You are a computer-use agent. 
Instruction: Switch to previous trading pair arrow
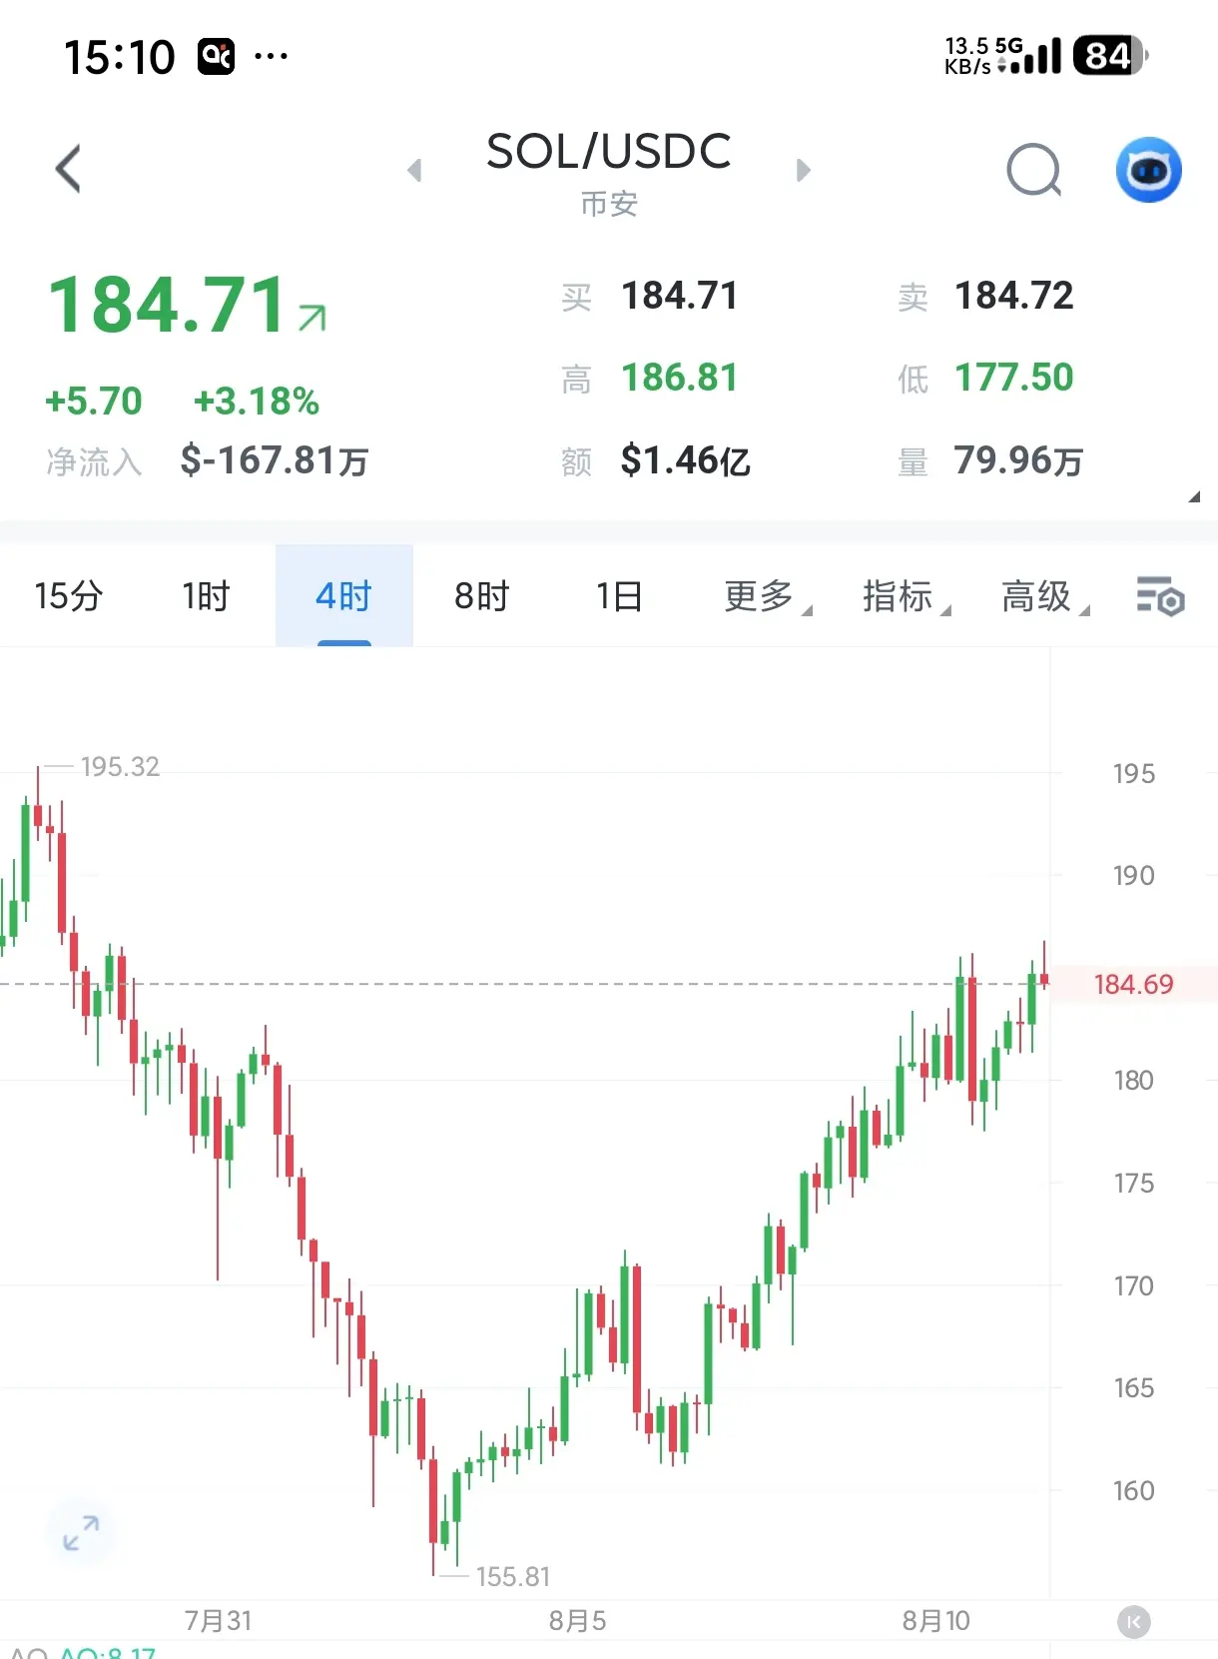414,171
